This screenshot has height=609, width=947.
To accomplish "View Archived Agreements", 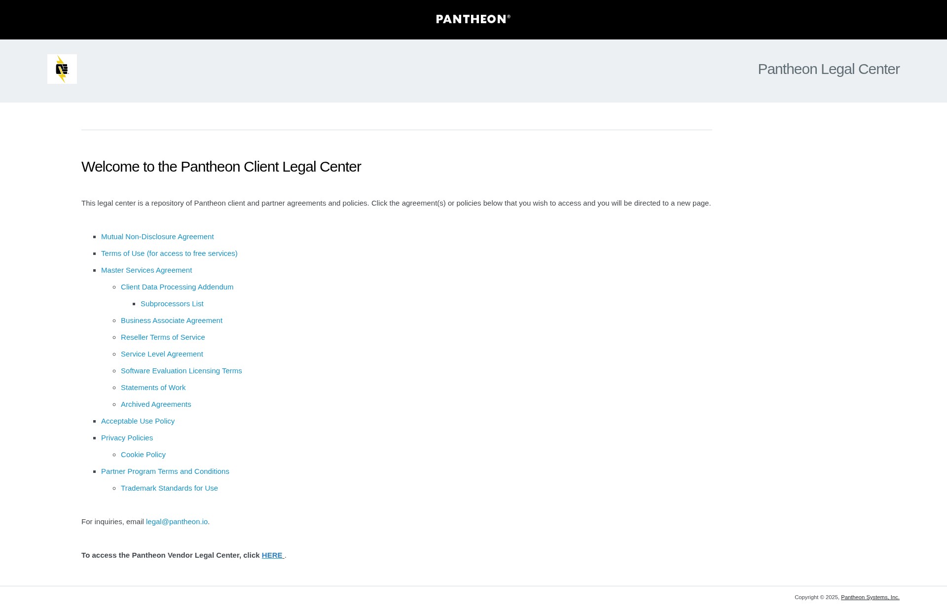I will click(156, 404).
